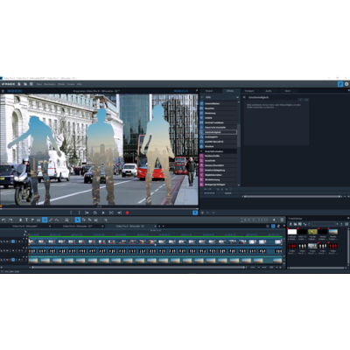Open the Hilfe menu
The image size is (350, 350).
79,84
